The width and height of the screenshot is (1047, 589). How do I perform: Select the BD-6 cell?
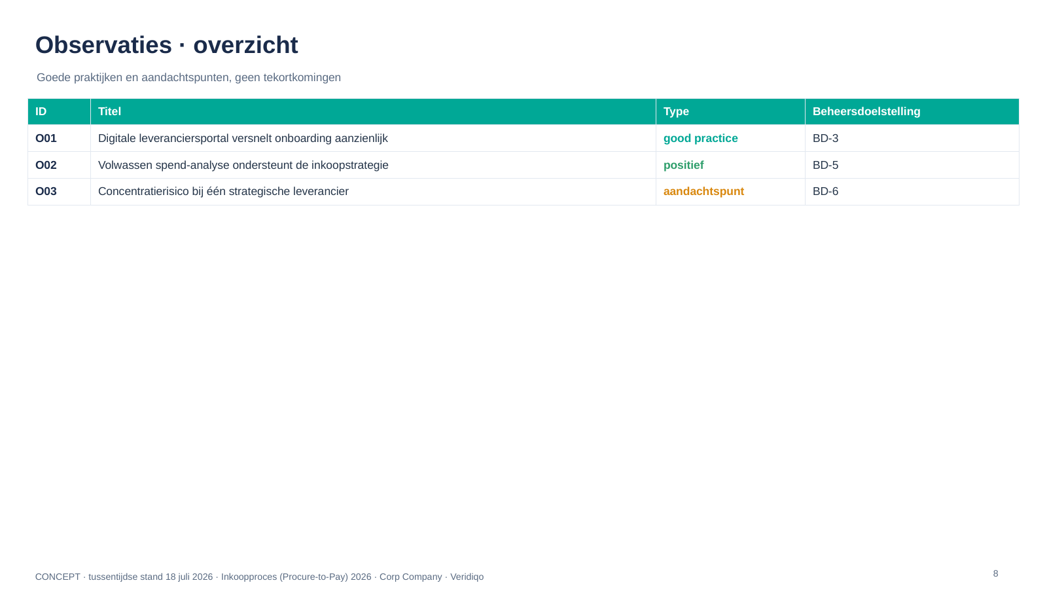pyautogui.click(x=912, y=192)
